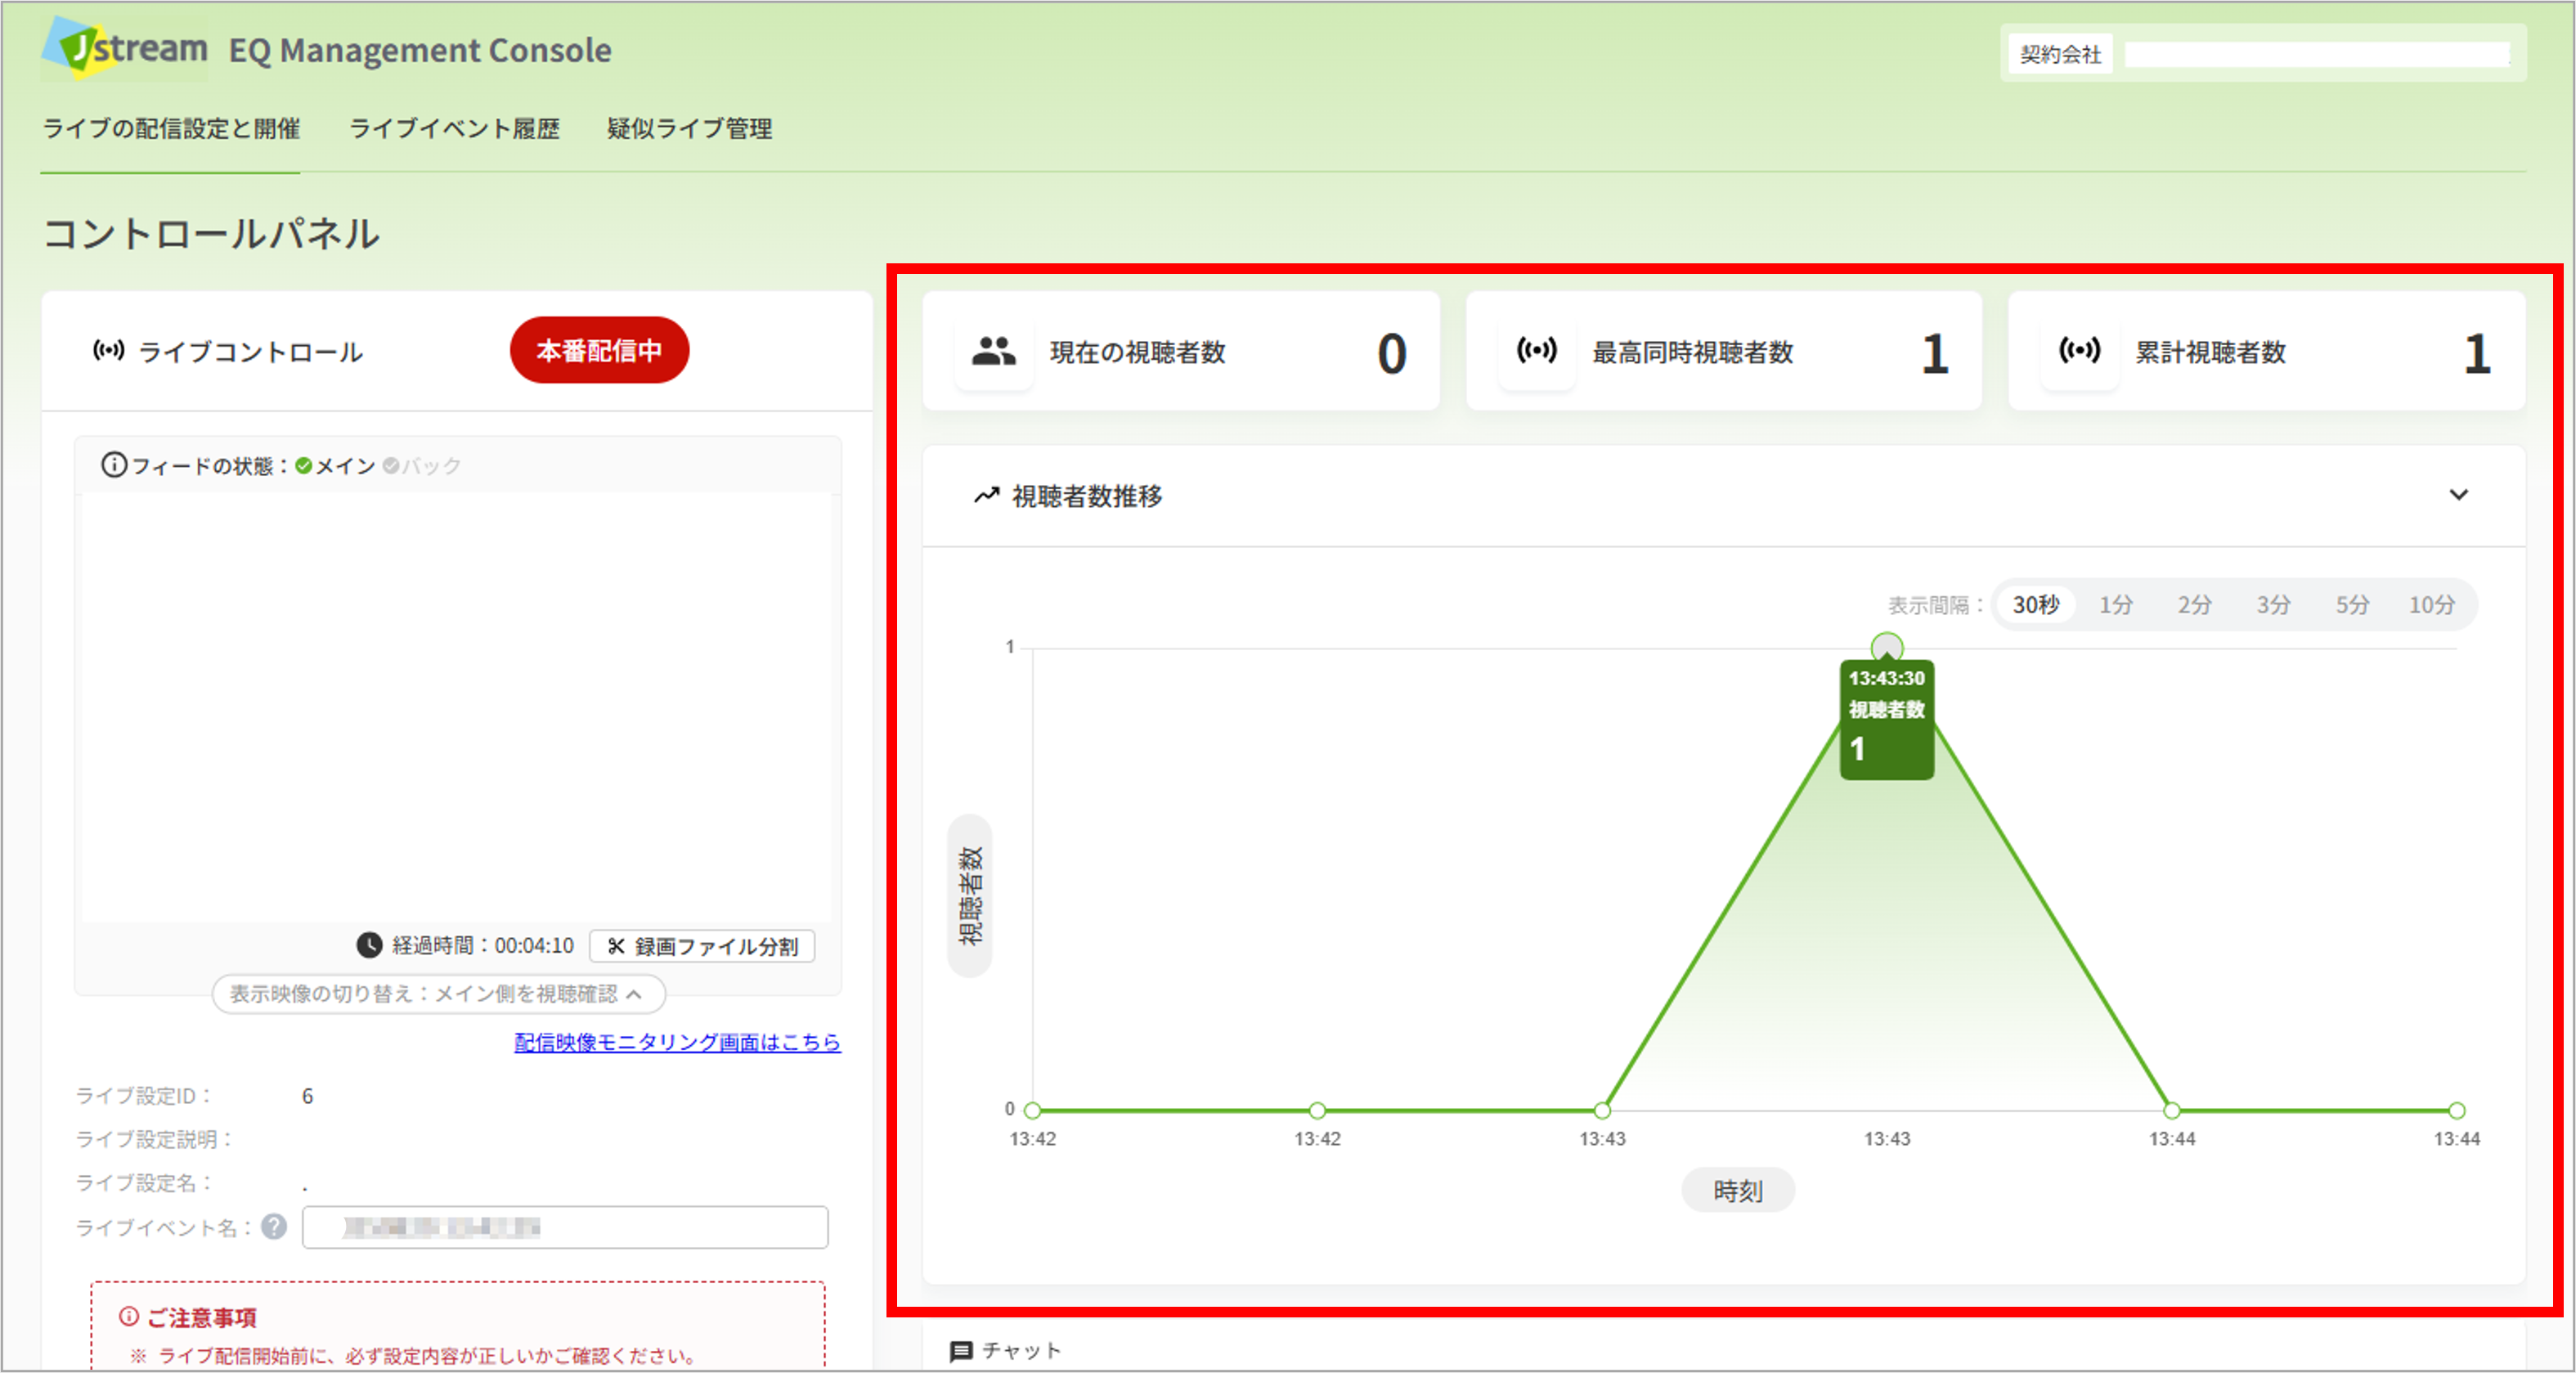Open the ライブの配信設定と開催 tab
This screenshot has width=2576, height=1373.
click(171, 129)
